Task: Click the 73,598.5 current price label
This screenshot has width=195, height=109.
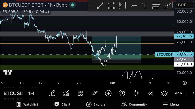Action: tap(184, 54)
